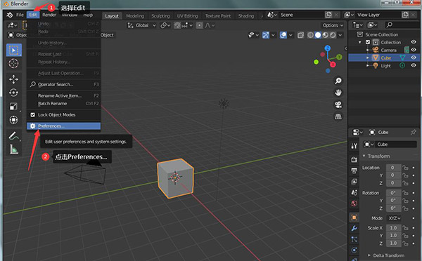The height and width of the screenshot is (261, 422).
Task: Click Preferences in the Edit menu
Action: (64, 126)
